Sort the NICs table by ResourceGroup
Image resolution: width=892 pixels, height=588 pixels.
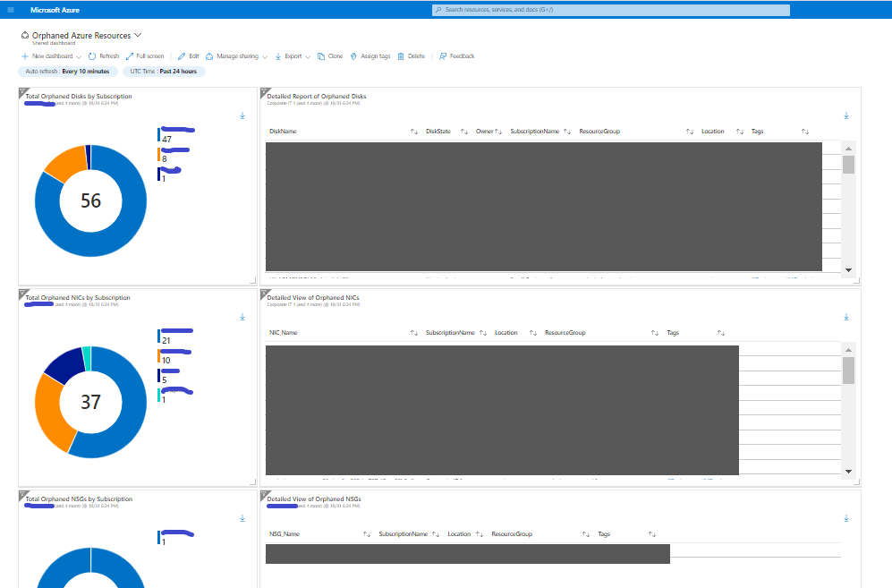point(655,333)
